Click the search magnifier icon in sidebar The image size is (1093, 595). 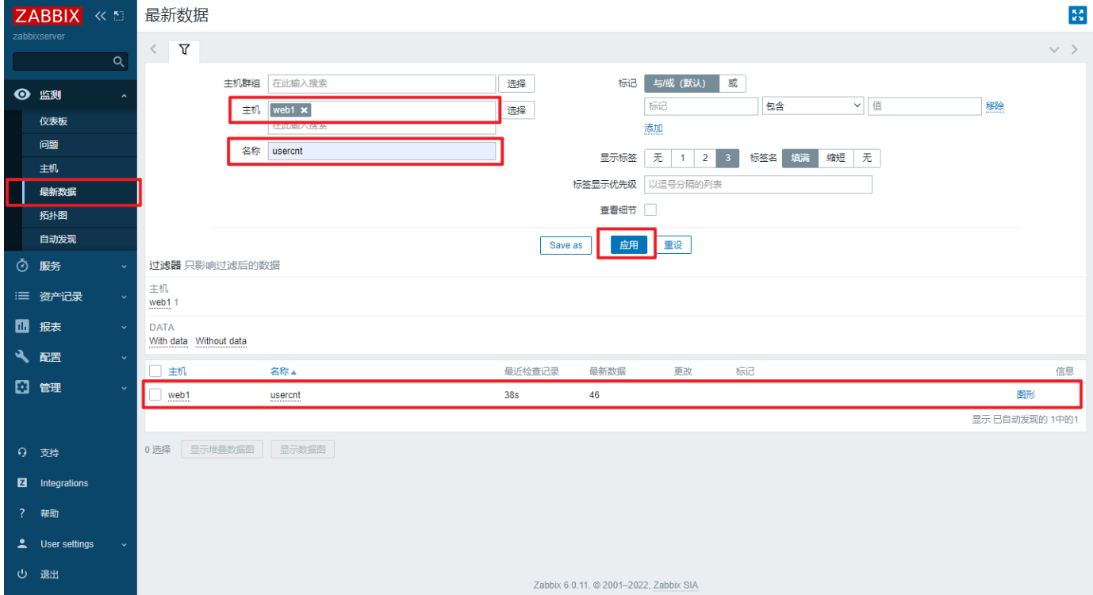tap(119, 61)
